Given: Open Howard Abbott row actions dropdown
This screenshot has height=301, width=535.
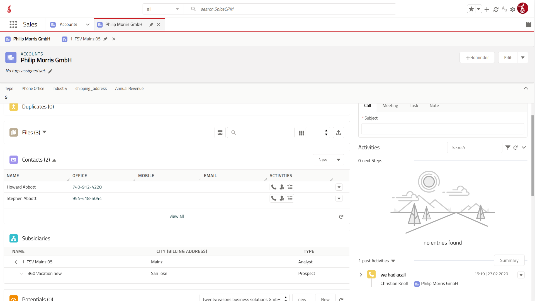Looking at the screenshot, I should pyautogui.click(x=339, y=187).
